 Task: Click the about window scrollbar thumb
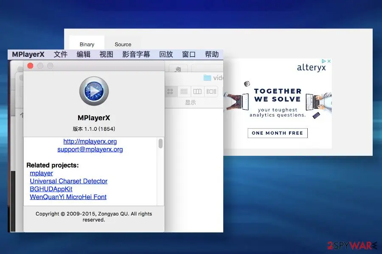160,144
